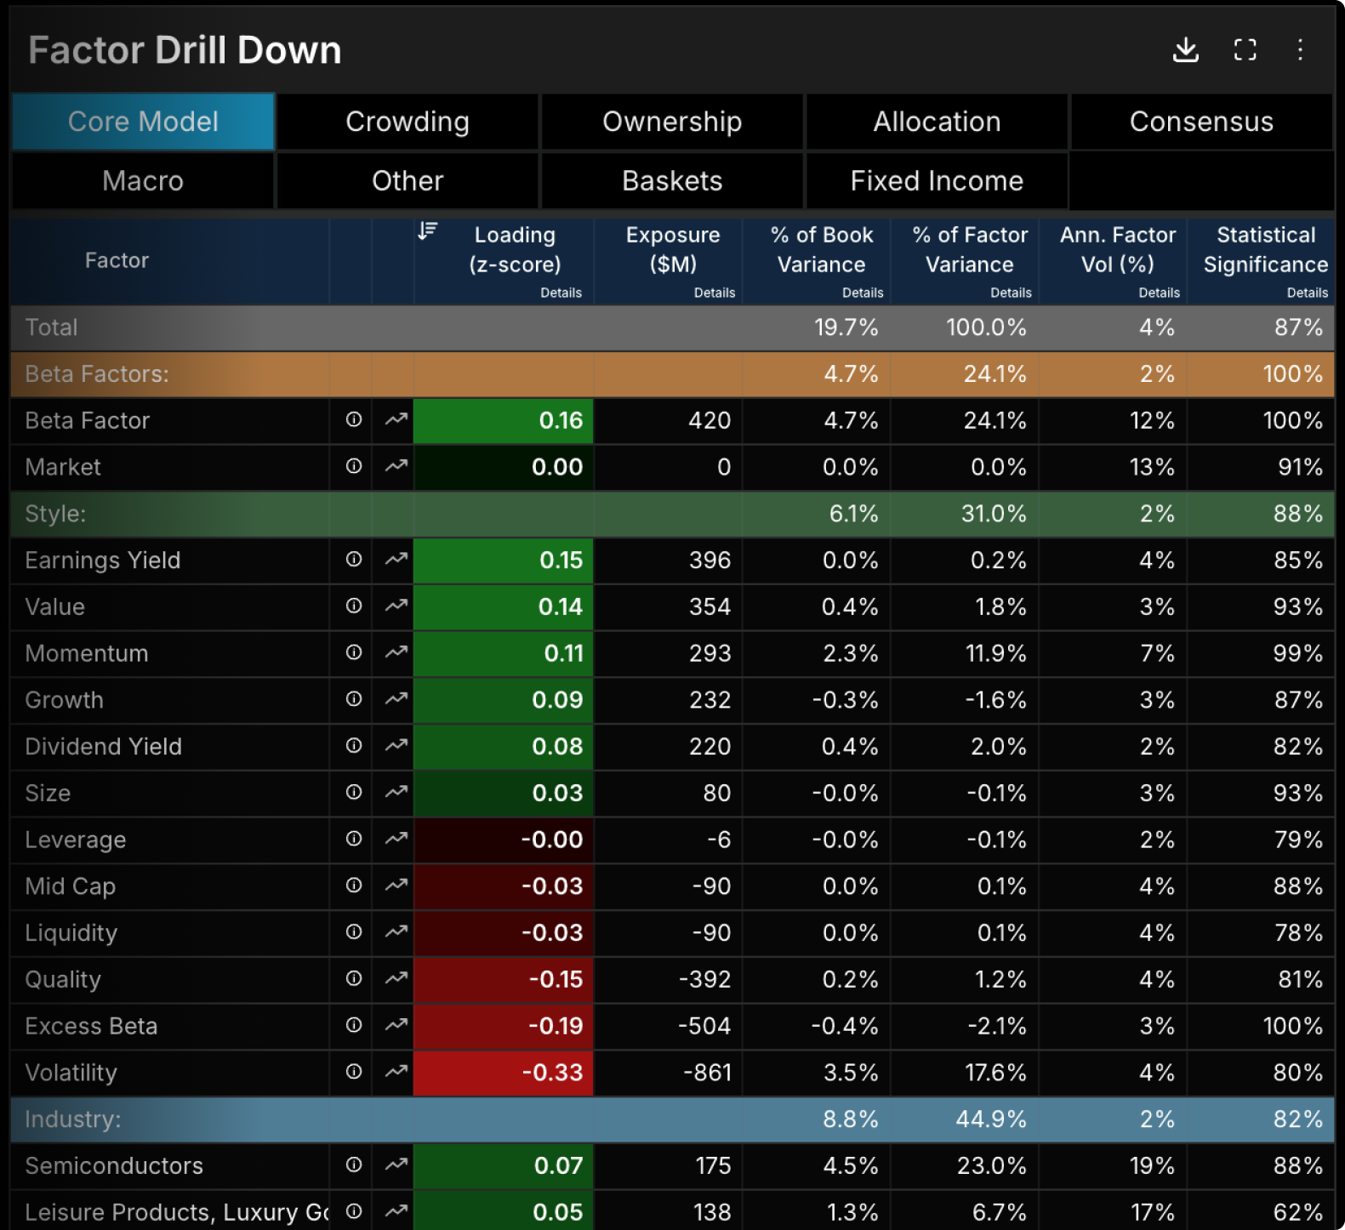This screenshot has height=1230, width=1345.
Task: Click Details link under Loading (z-score)
Action: click(561, 293)
